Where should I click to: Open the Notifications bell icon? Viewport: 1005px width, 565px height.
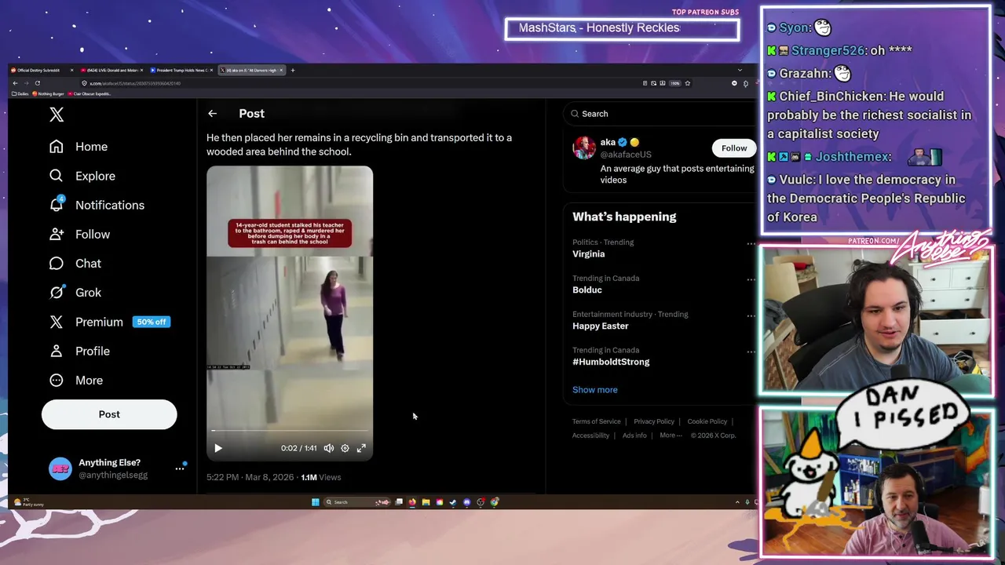57,205
